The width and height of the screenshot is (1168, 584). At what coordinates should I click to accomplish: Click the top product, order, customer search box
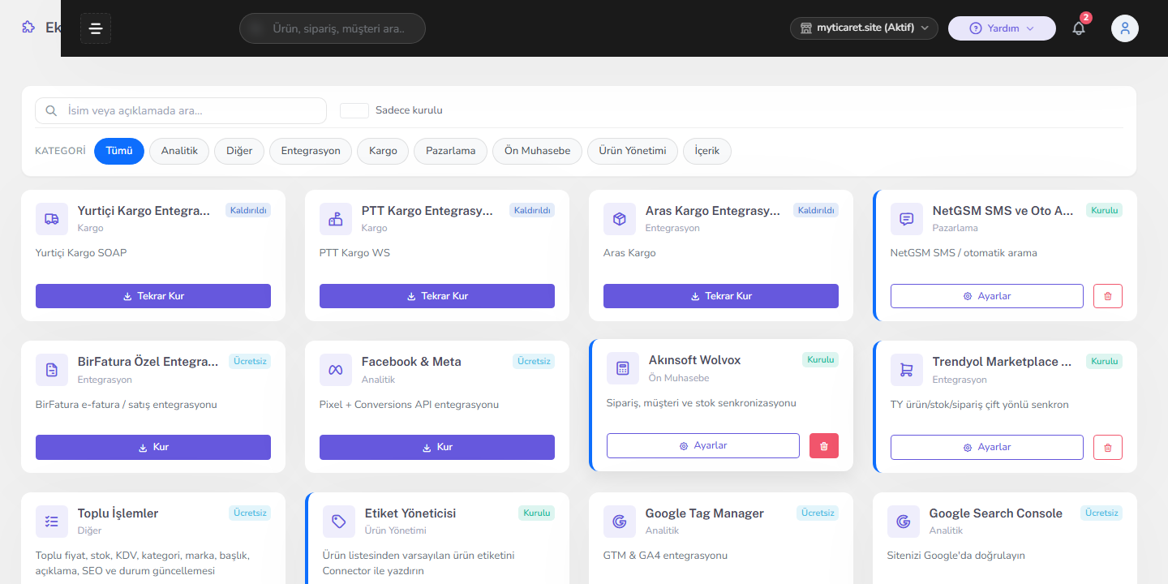coord(333,28)
